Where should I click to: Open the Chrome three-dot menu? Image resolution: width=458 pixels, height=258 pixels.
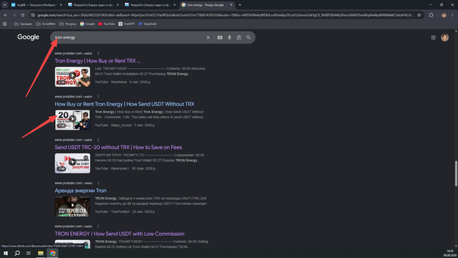point(452,15)
